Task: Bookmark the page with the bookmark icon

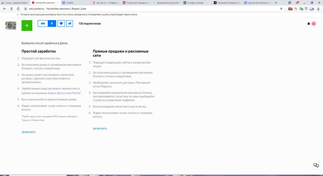Action: click(x=282, y=9)
